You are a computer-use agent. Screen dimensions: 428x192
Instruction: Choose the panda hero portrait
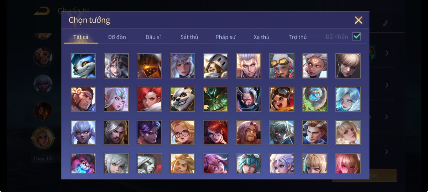tap(182, 99)
